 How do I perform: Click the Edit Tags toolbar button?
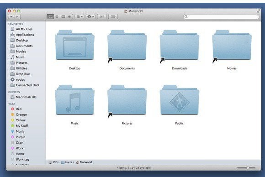tap(113, 16)
